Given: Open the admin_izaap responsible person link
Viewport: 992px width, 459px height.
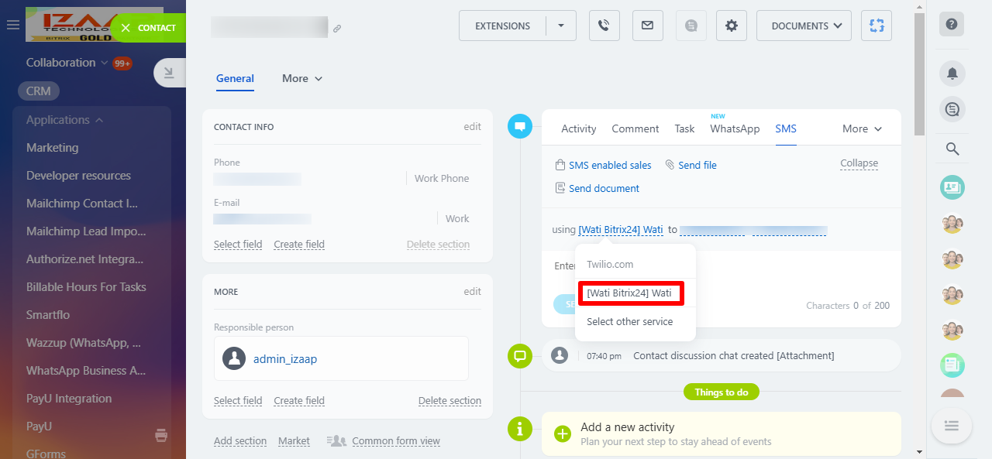Looking at the screenshot, I should click(x=285, y=358).
